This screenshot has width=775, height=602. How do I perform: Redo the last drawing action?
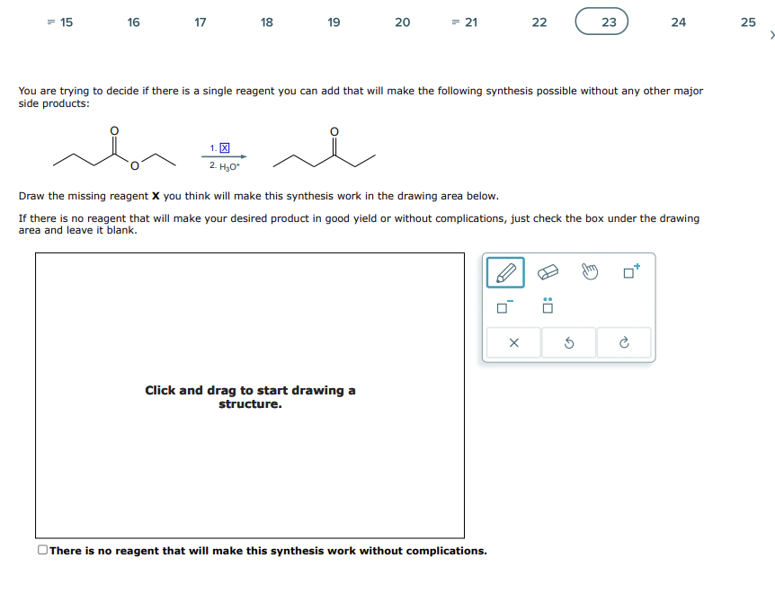pyautogui.click(x=624, y=342)
